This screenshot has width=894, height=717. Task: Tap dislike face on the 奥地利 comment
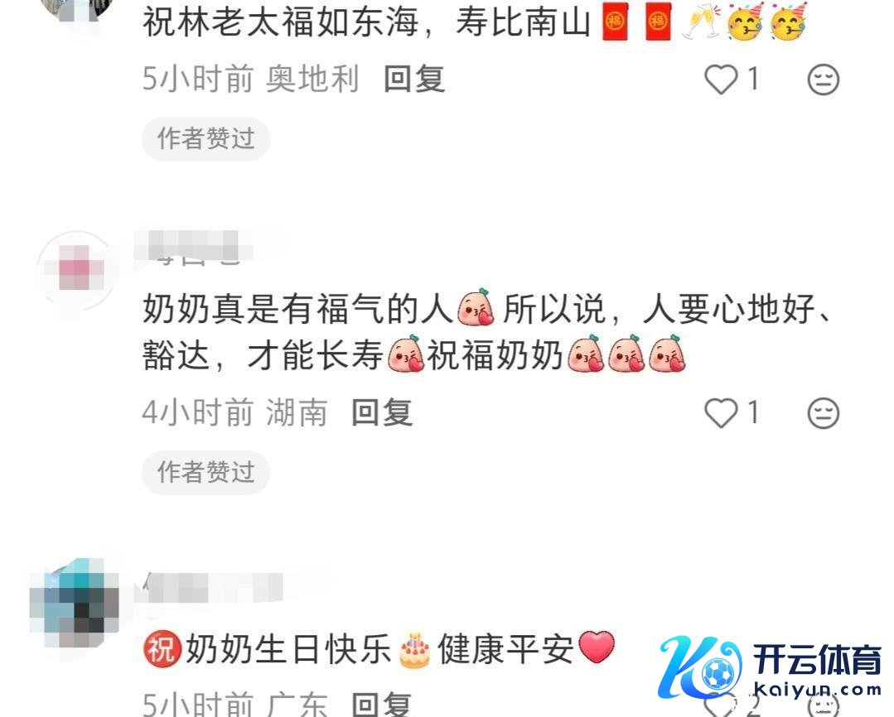824,79
